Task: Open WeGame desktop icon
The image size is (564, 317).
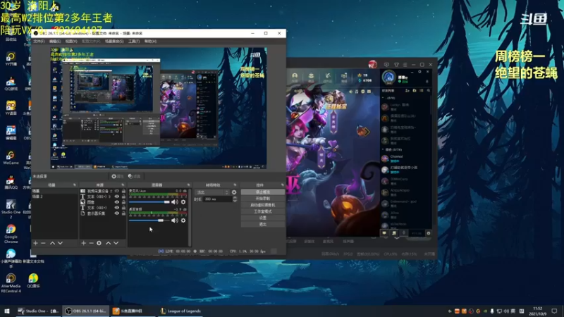Action: pyautogui.click(x=11, y=158)
